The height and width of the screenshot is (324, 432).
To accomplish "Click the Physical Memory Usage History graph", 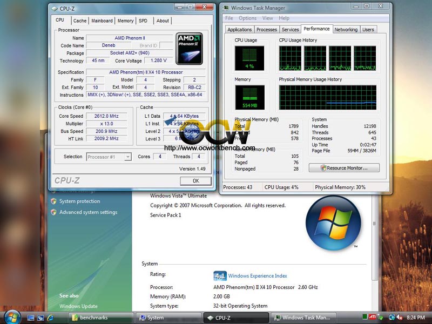I will 328,97.
